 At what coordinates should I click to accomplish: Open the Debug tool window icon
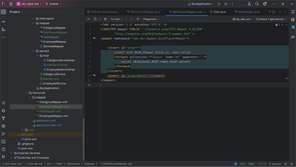click(3, 111)
